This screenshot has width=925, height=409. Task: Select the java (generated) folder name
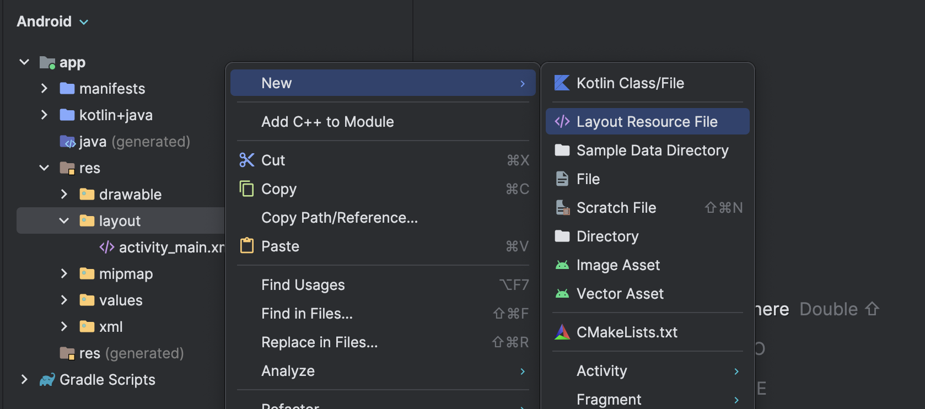[x=135, y=142]
